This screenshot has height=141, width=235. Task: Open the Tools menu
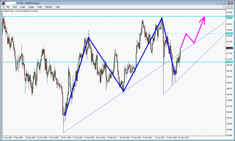[39, 7]
